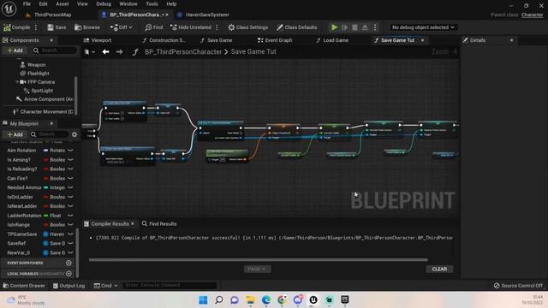Open Class Settings
548x308 pixels.
(x=247, y=27)
